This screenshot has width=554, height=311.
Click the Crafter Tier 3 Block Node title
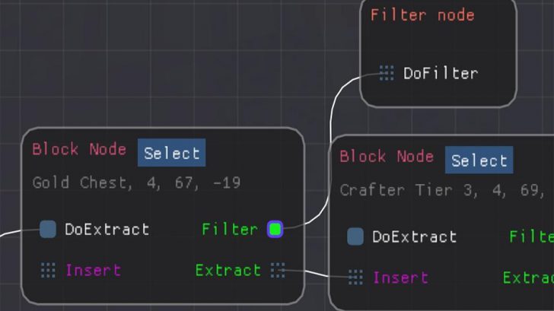coord(387,157)
